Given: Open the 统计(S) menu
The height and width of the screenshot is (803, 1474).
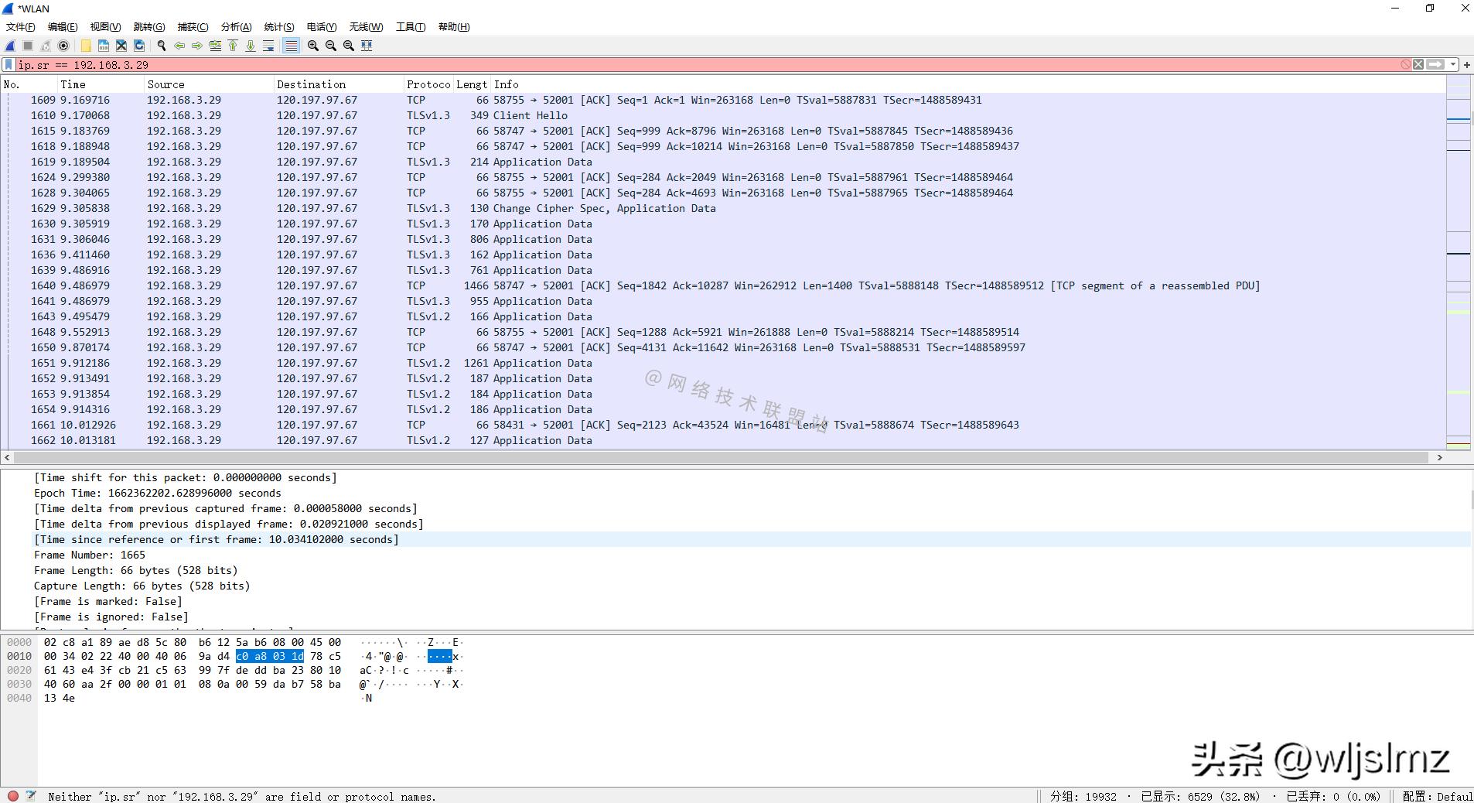Looking at the screenshot, I should point(278,27).
